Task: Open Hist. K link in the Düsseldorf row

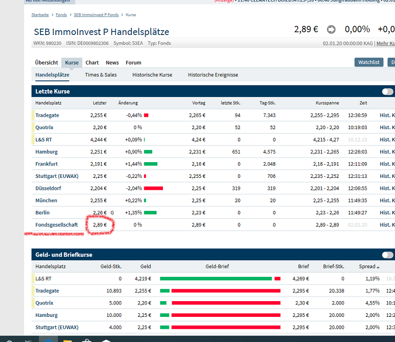Action: coord(387,188)
